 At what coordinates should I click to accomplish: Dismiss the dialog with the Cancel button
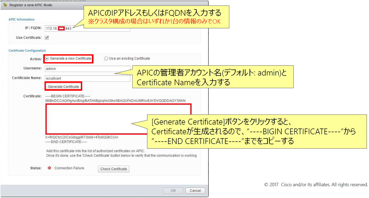[x=195, y=191]
